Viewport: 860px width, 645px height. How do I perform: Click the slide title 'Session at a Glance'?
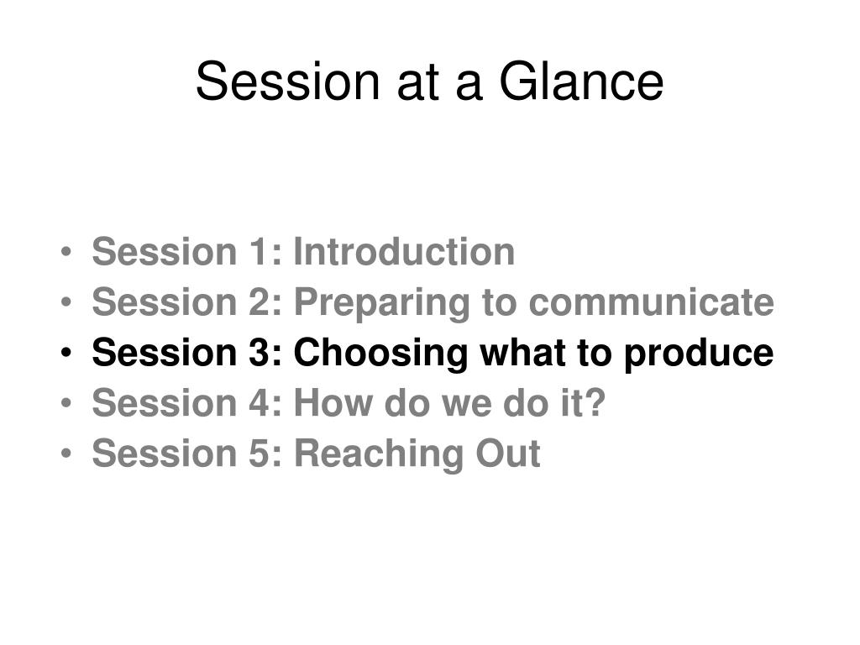pyautogui.click(x=429, y=81)
